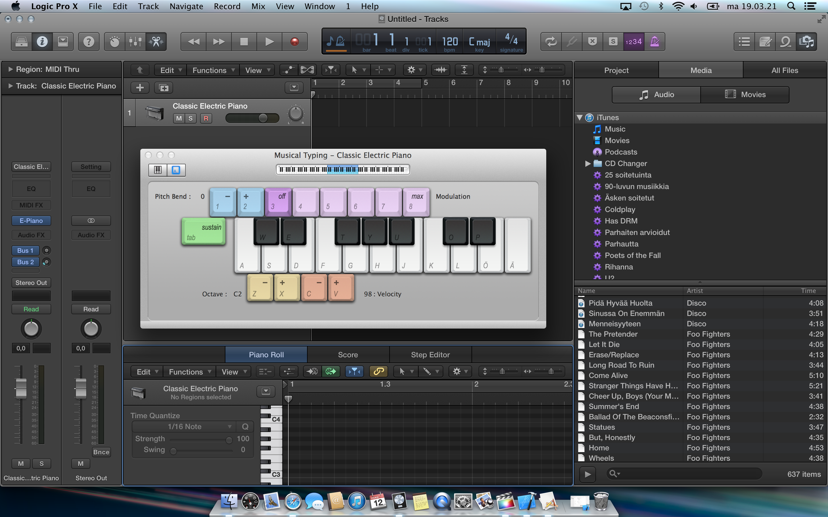Toggle the Editors scissors button
Viewport: 828px width, 517px height.
click(156, 42)
